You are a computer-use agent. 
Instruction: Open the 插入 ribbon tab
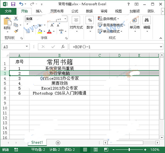tap(39, 11)
